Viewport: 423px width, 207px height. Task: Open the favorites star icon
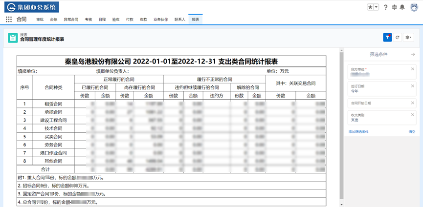(x=370, y=7)
